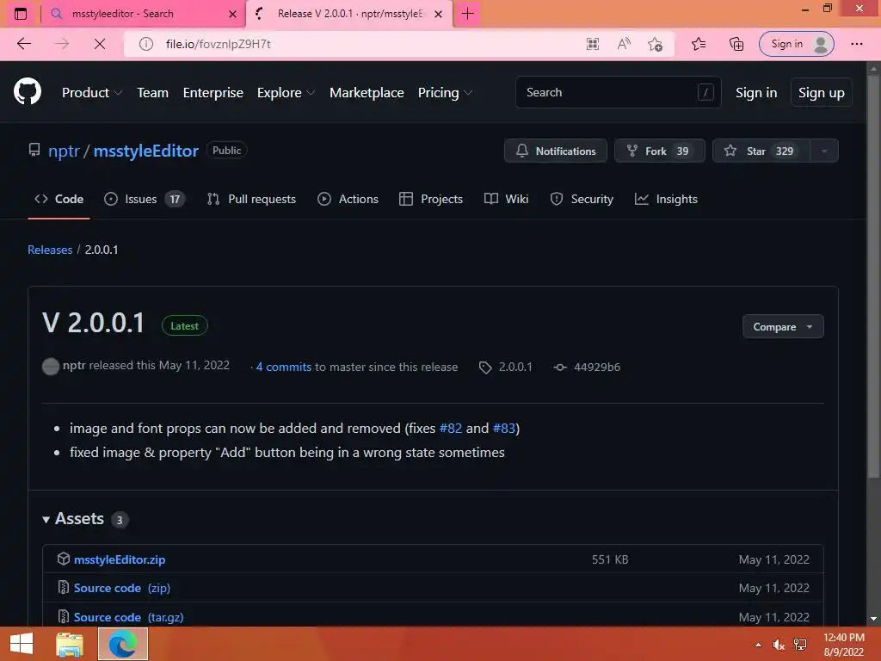
Task: Open Collections icon in toolbar
Action: pyautogui.click(x=736, y=44)
